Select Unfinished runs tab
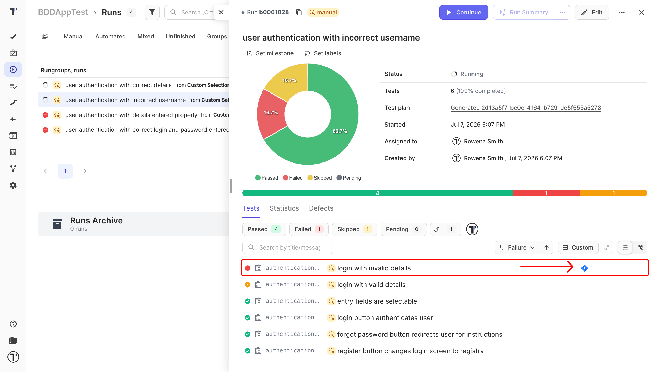661x372 pixels. coord(180,36)
